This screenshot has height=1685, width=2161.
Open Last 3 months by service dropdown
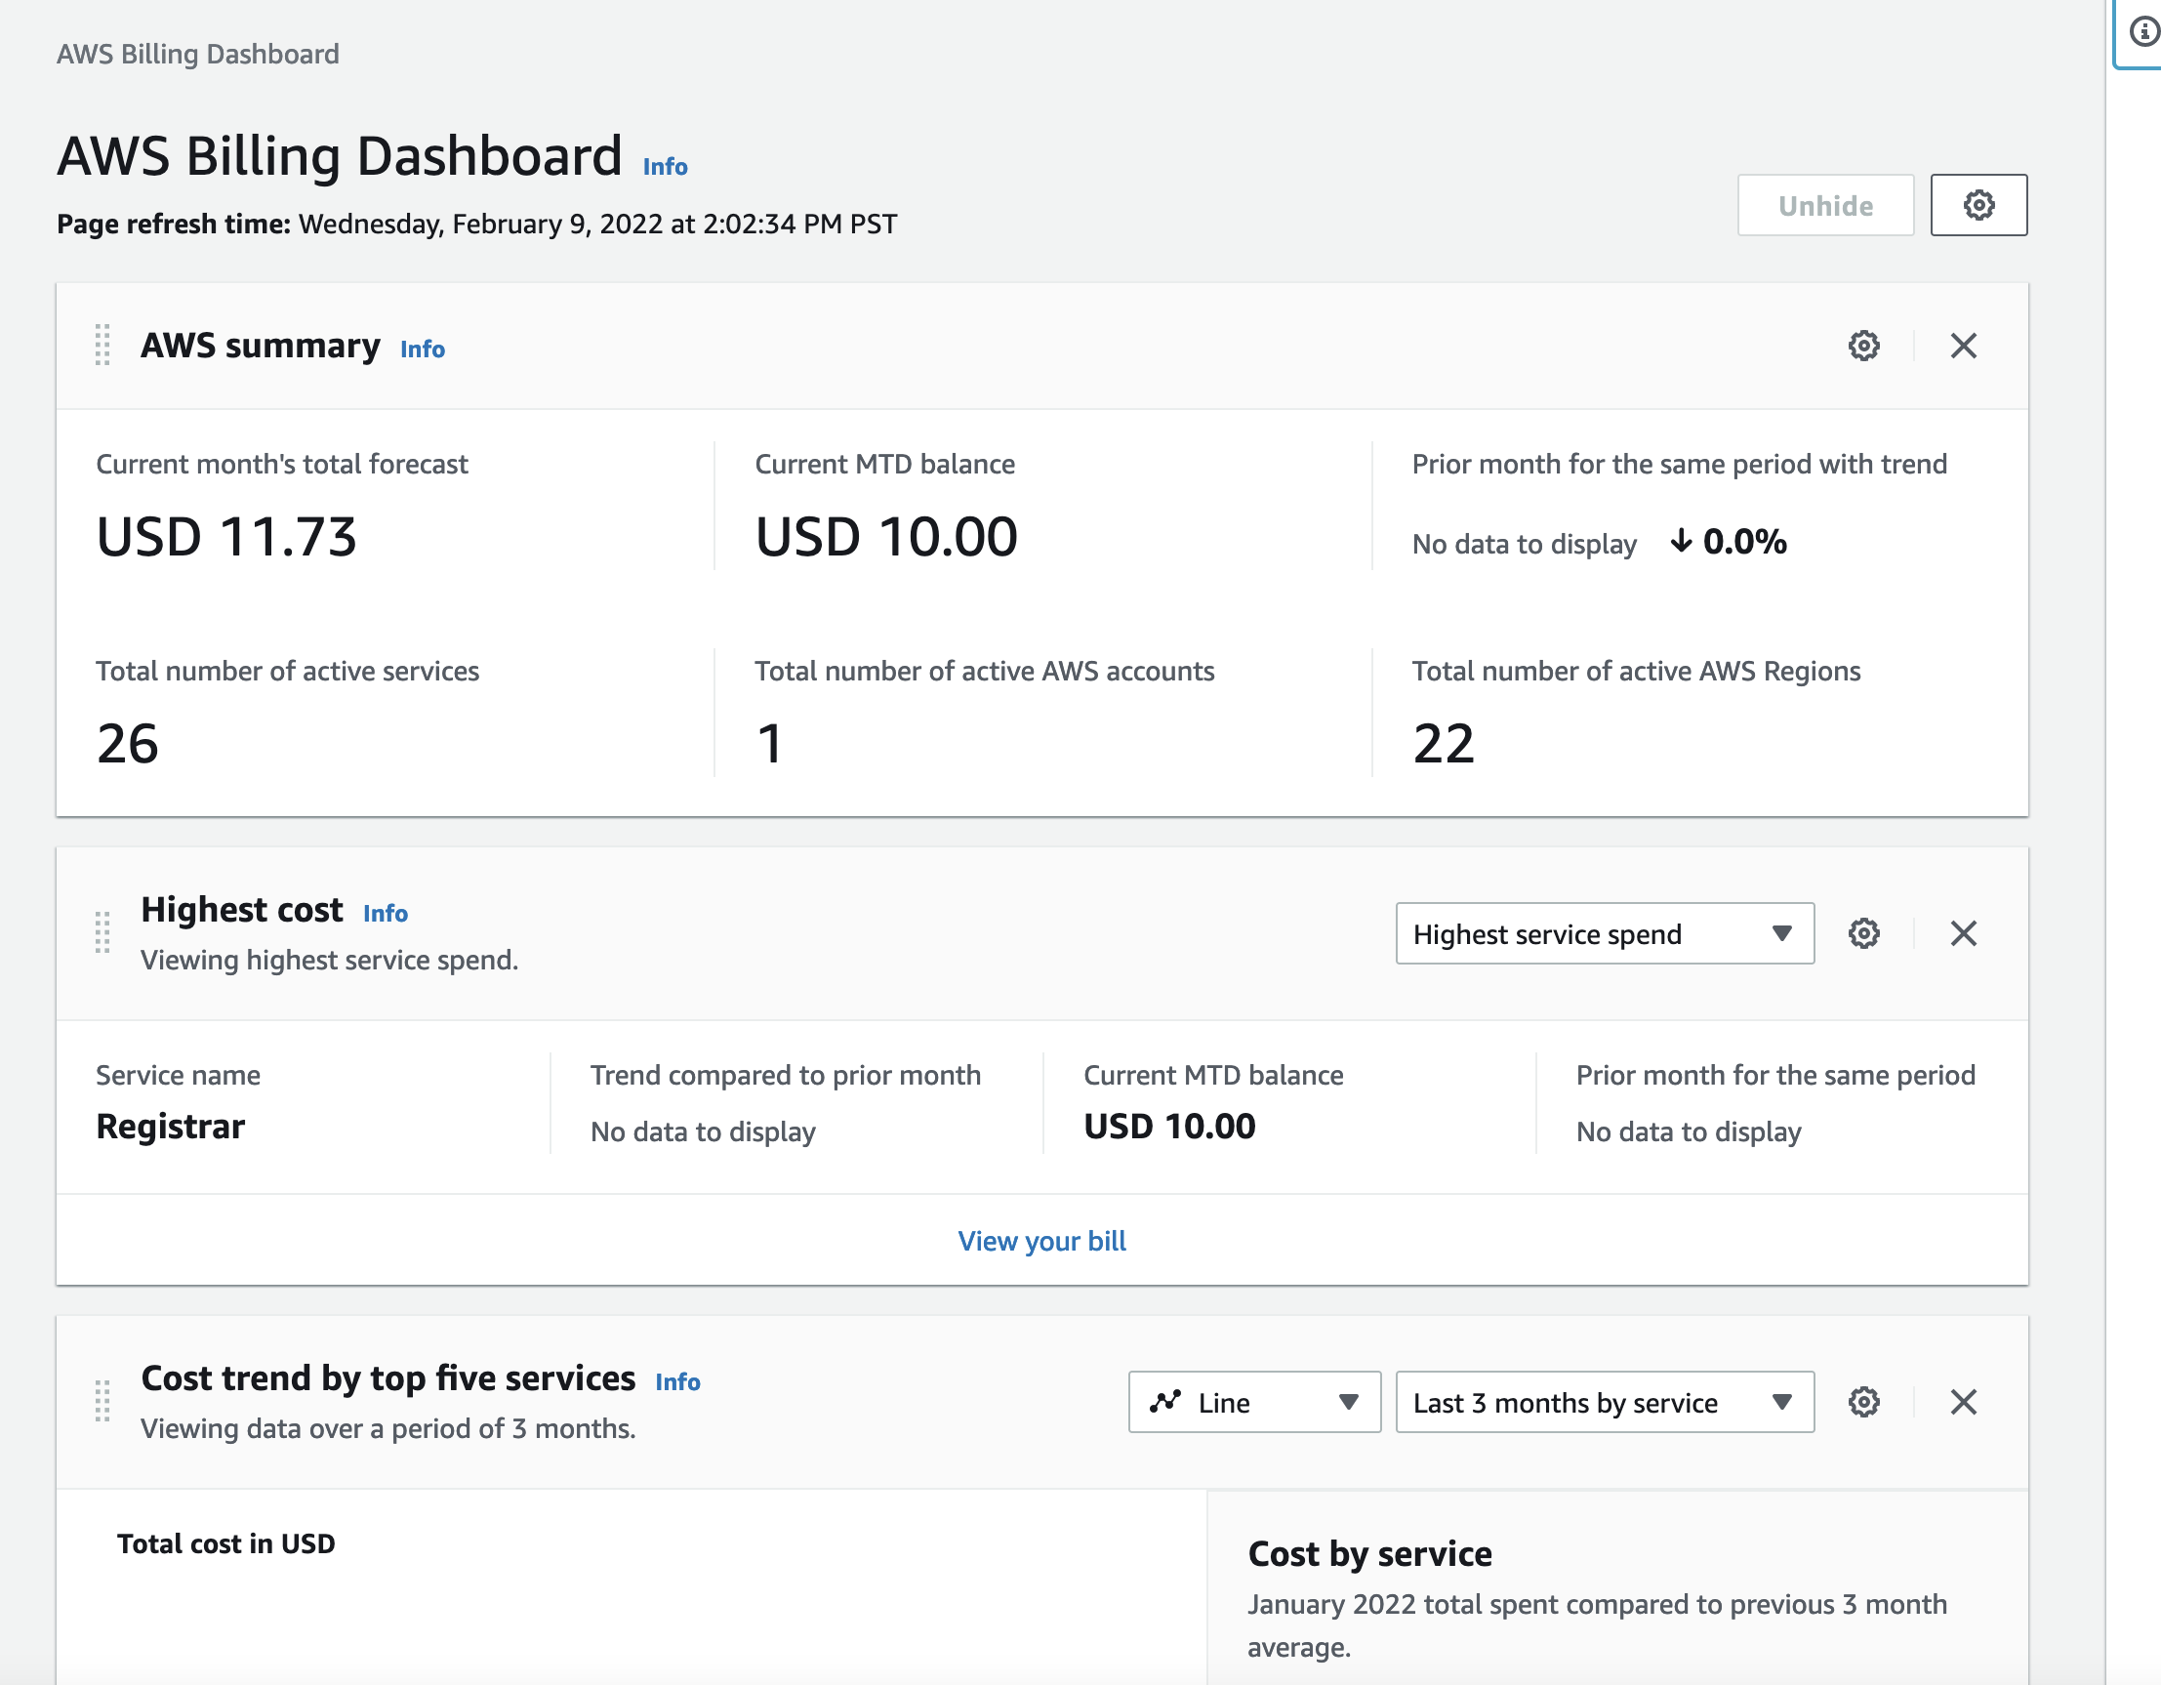pos(1604,1402)
